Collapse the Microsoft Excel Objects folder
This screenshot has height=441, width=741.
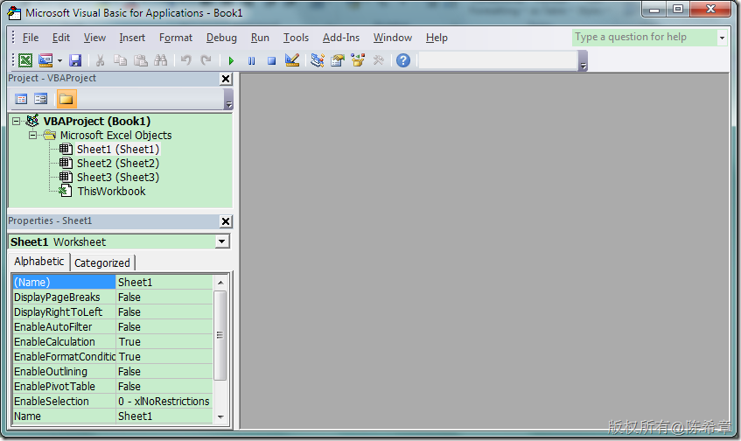tap(32, 135)
